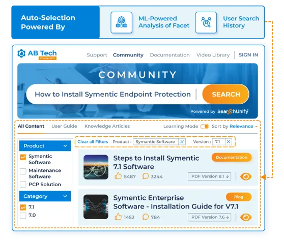Like the Steps to Install Symentic article

coord(118,176)
